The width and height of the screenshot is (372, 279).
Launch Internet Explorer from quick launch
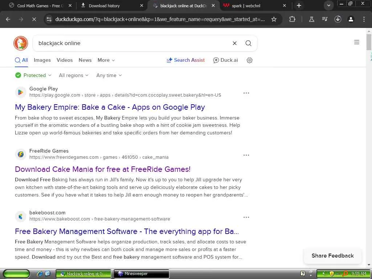click(40, 274)
